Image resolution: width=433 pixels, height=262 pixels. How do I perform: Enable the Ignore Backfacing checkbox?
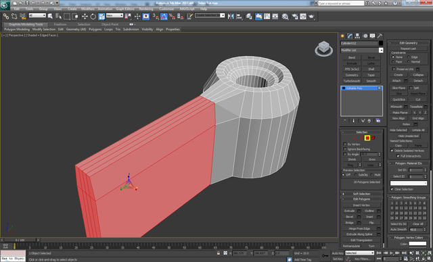coord(345,149)
